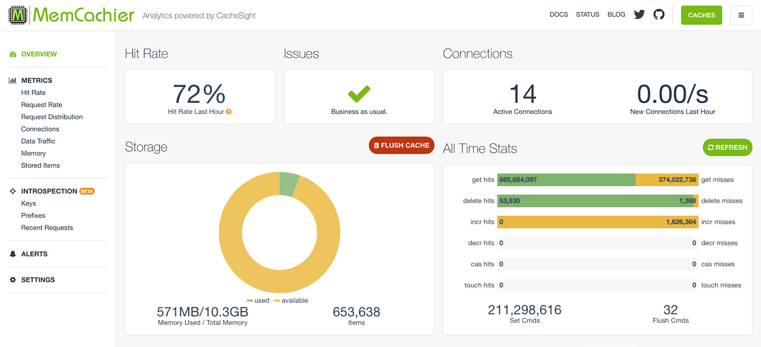
Task: Click the MemCachier chip logo
Action: [x=17, y=15]
